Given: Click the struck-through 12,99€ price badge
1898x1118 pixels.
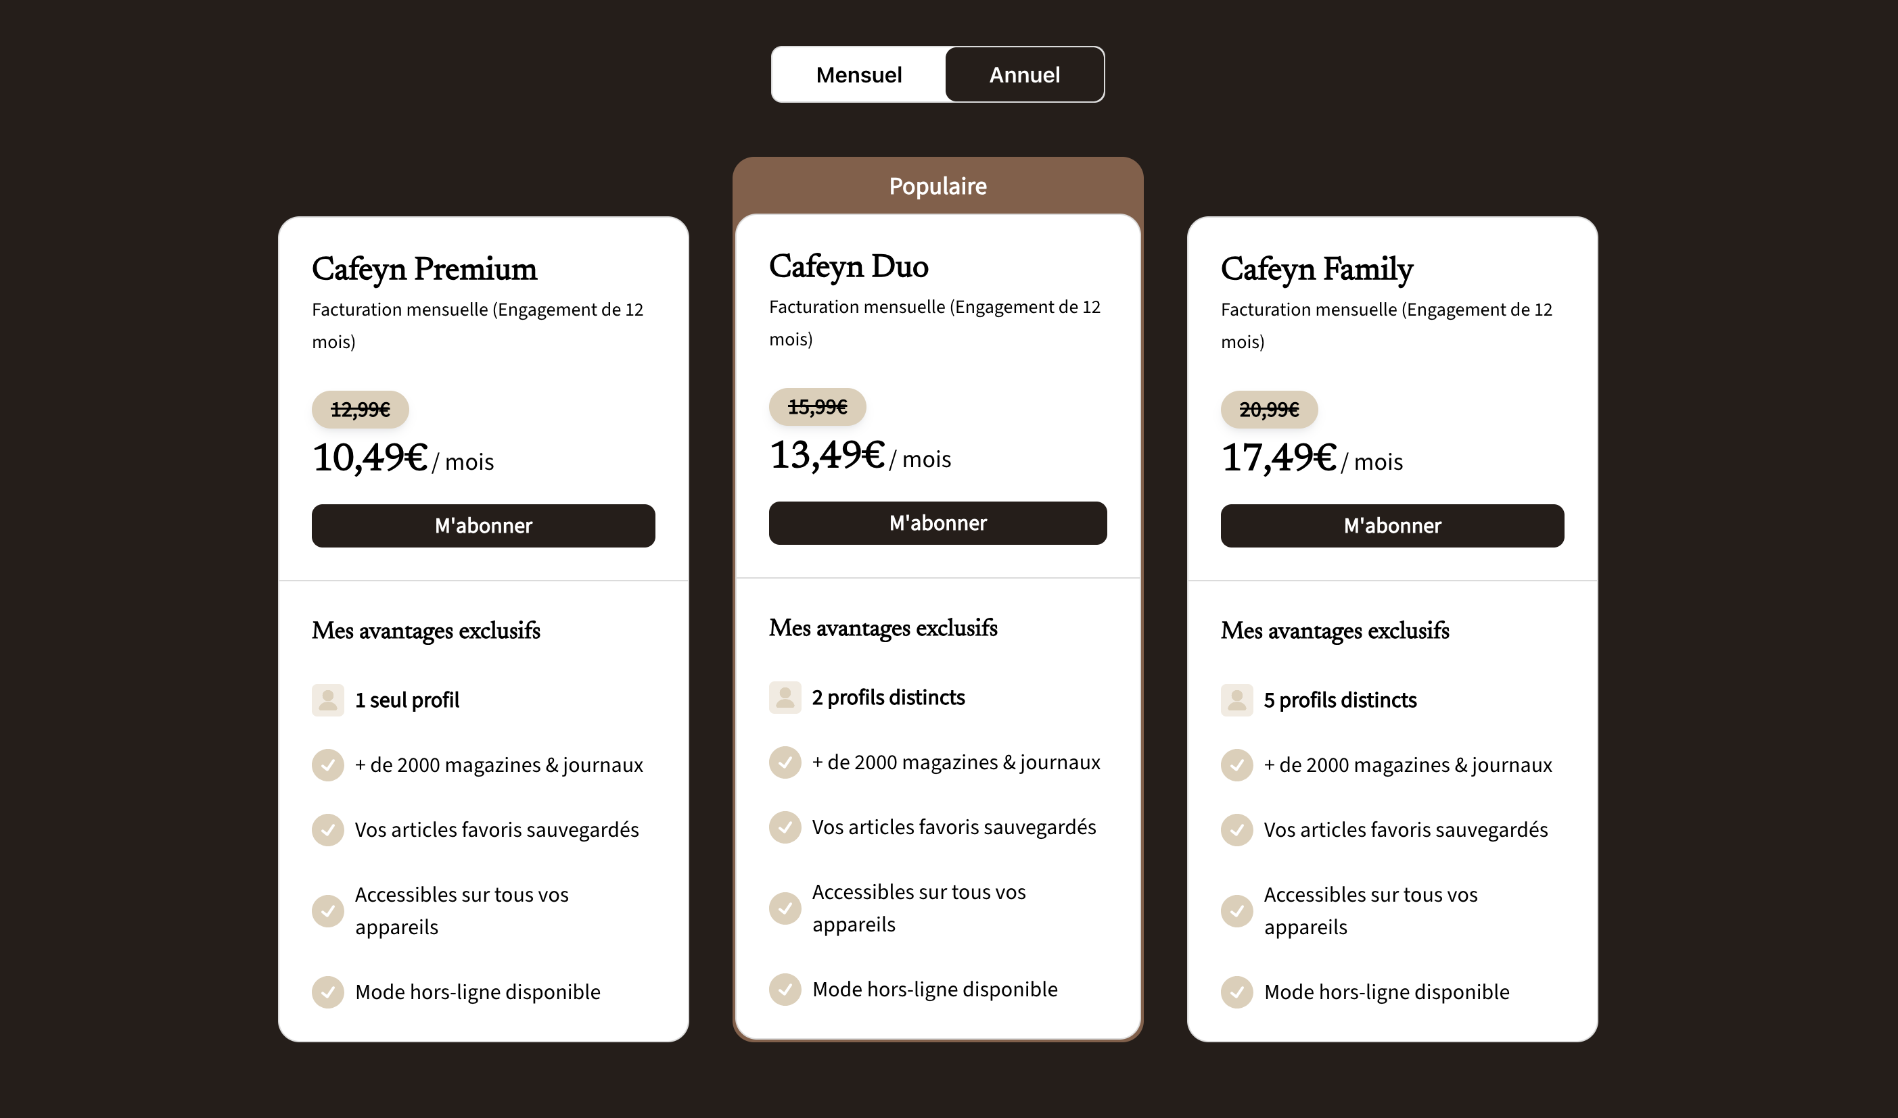Looking at the screenshot, I should pyautogui.click(x=361, y=409).
